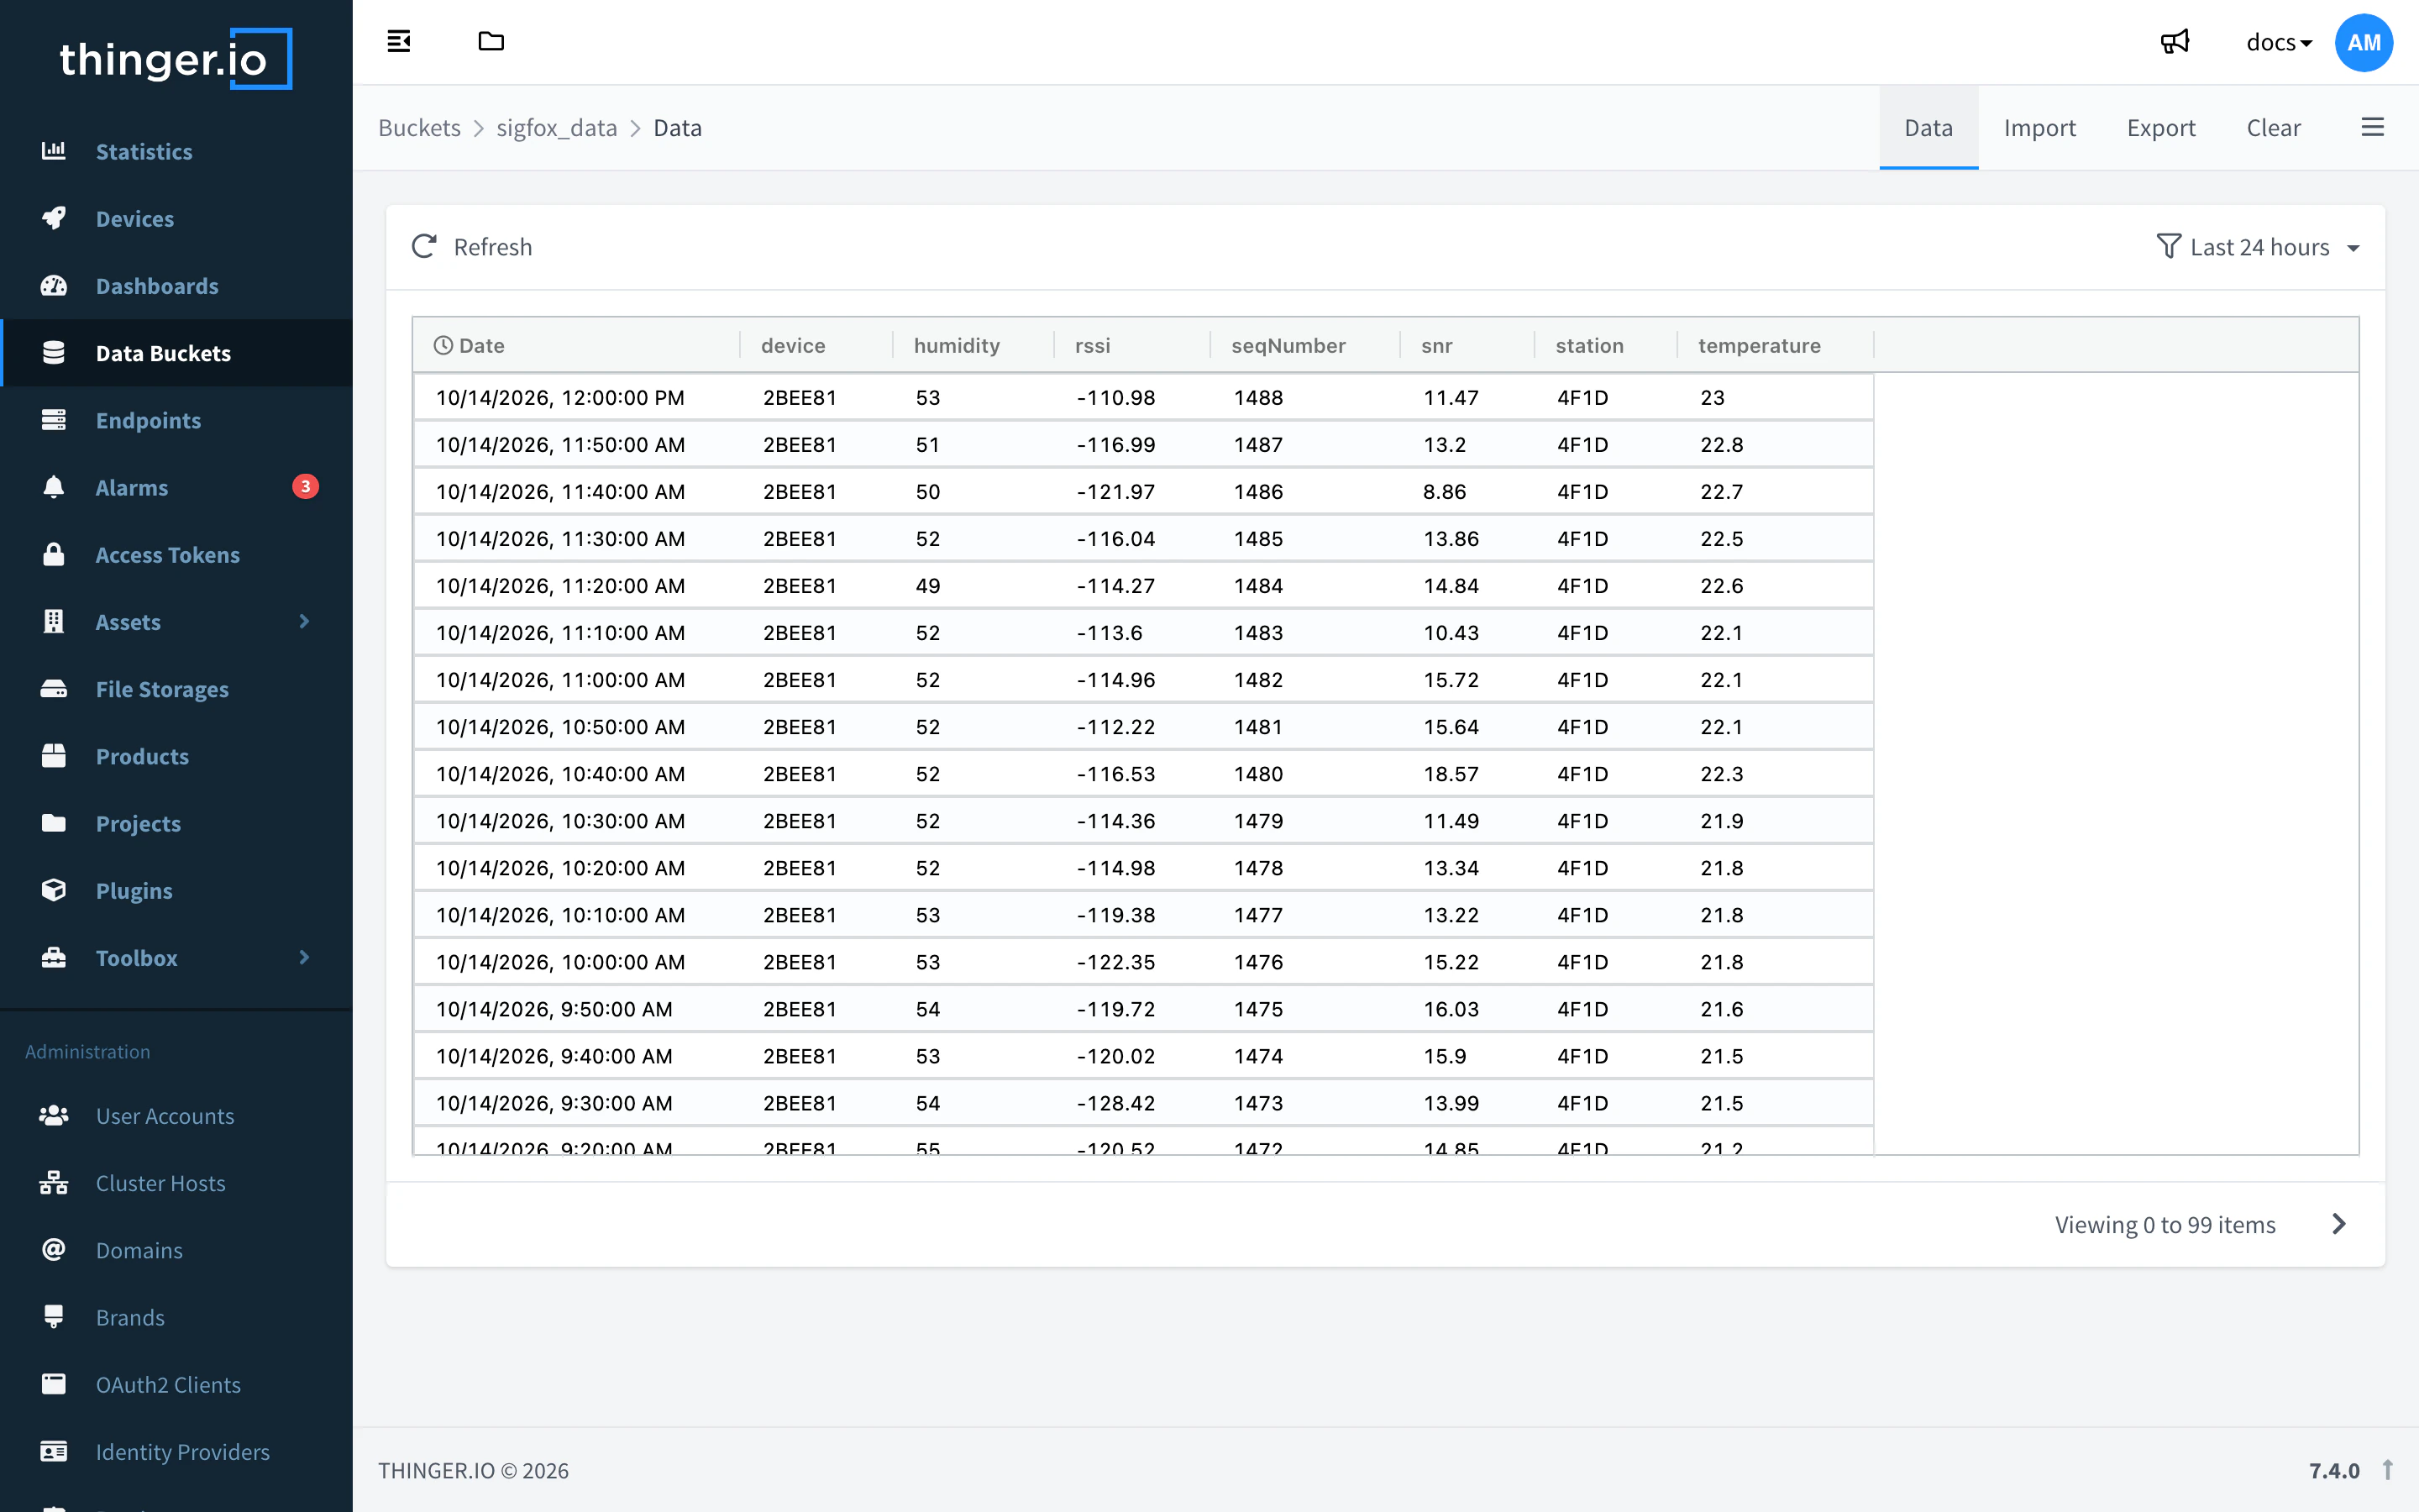Viewport: 2419px width, 1512px height.
Task: Open the hamburger menu next to Clear
Action: 2372,127
